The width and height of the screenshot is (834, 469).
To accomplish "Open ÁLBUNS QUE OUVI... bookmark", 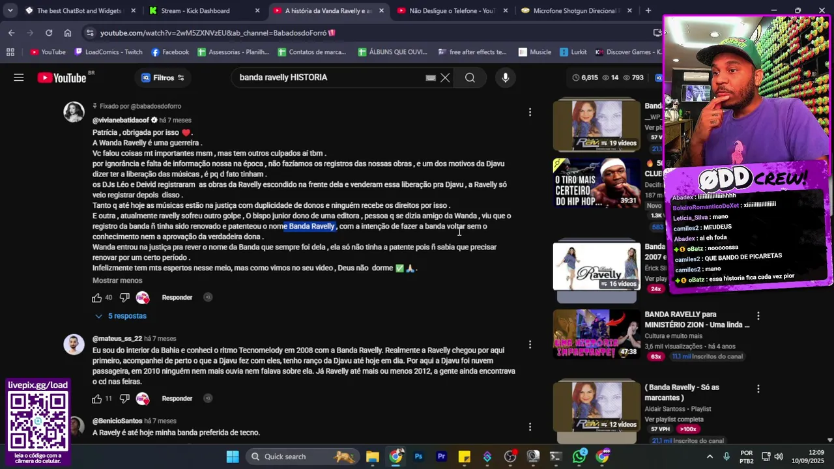I will (392, 52).
